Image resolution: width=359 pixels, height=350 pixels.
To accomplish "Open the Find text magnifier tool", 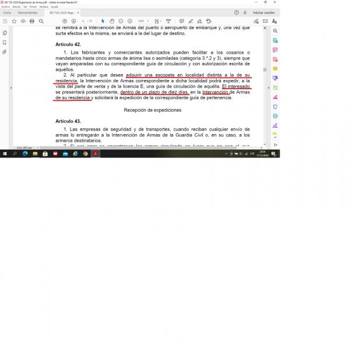I will (41, 21).
